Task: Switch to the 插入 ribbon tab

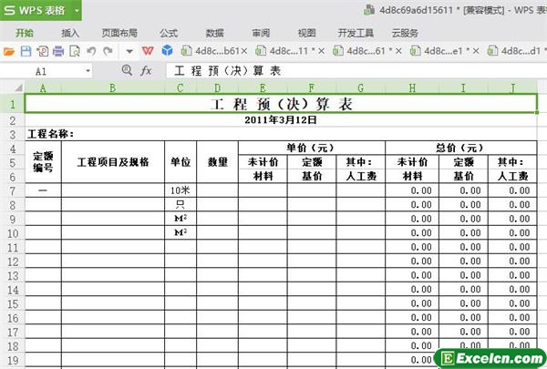Action: coord(70,33)
